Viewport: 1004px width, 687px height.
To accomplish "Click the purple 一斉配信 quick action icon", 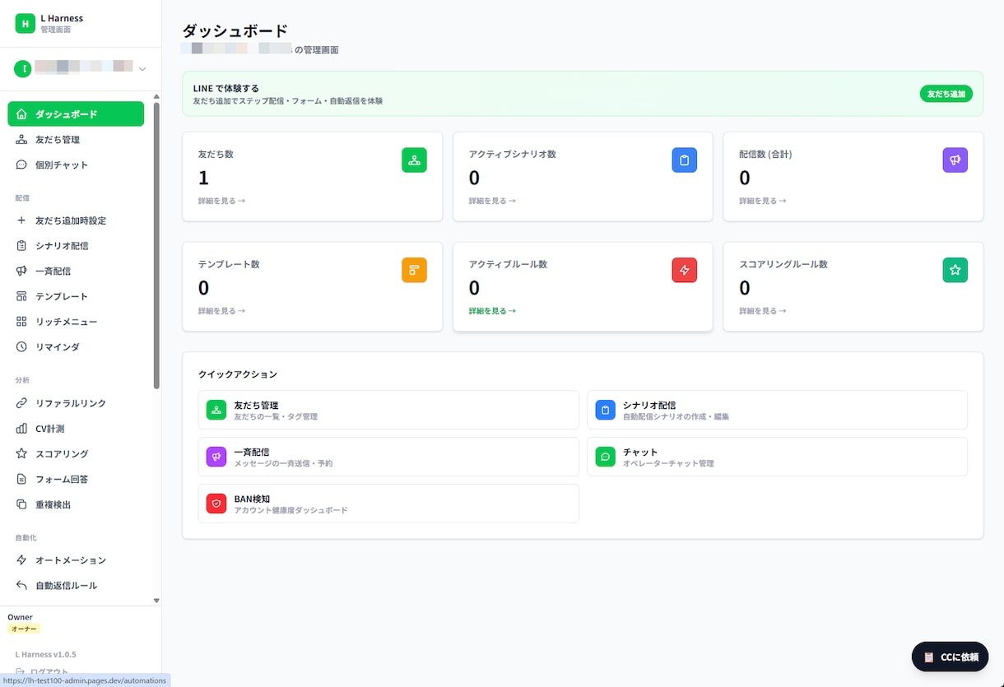I will [x=216, y=457].
